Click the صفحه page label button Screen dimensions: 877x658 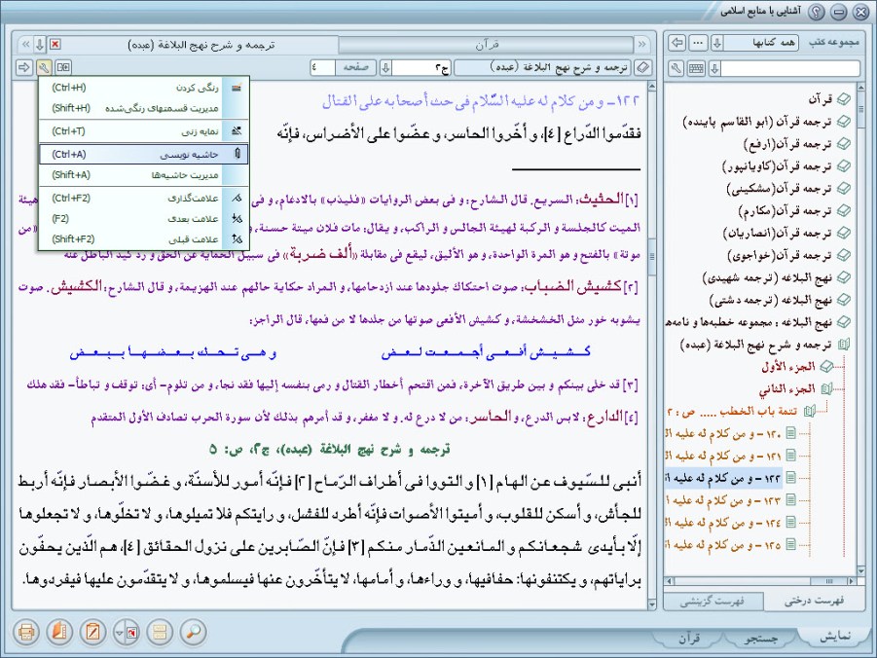[x=355, y=68]
